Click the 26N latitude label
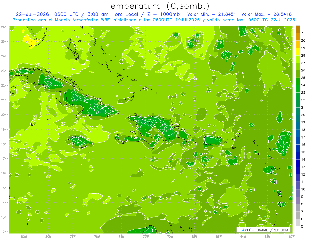 tap(4, 27)
